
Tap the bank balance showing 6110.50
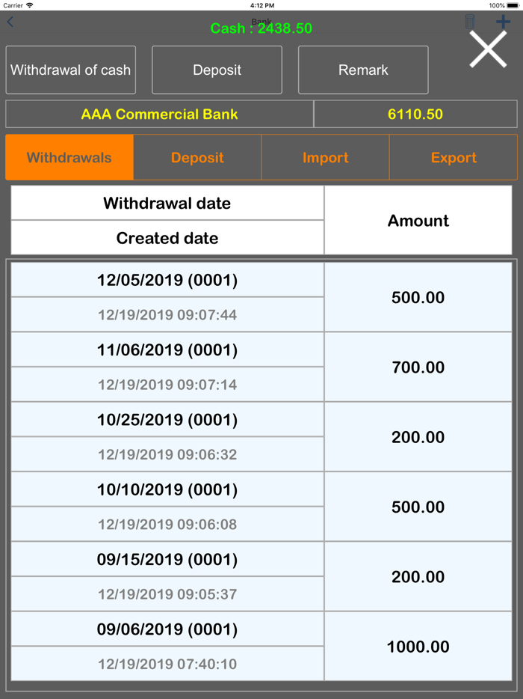coord(416,114)
